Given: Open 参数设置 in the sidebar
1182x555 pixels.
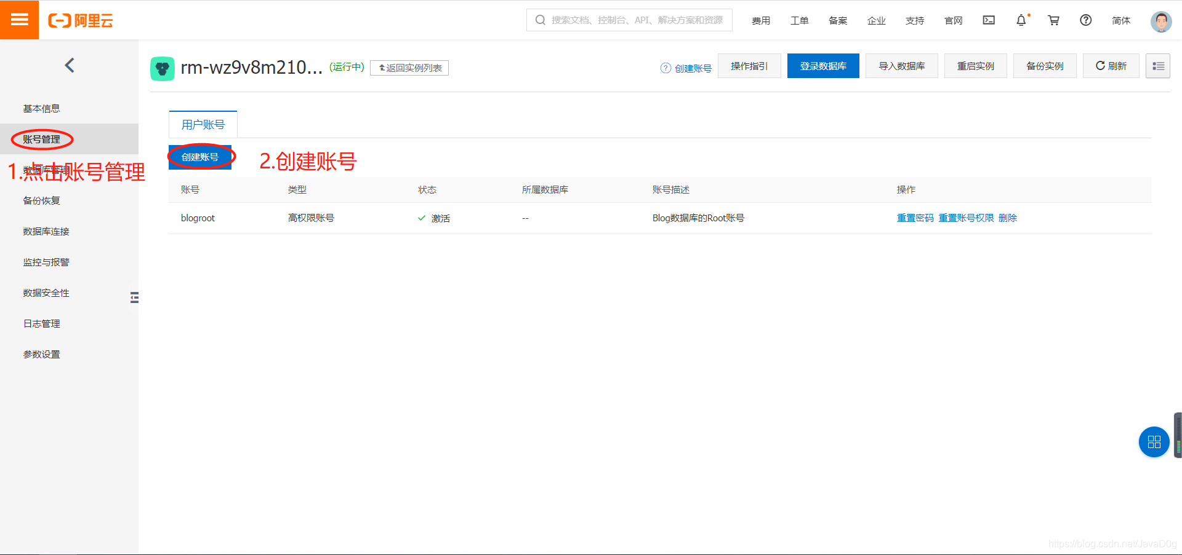Looking at the screenshot, I should (x=42, y=354).
